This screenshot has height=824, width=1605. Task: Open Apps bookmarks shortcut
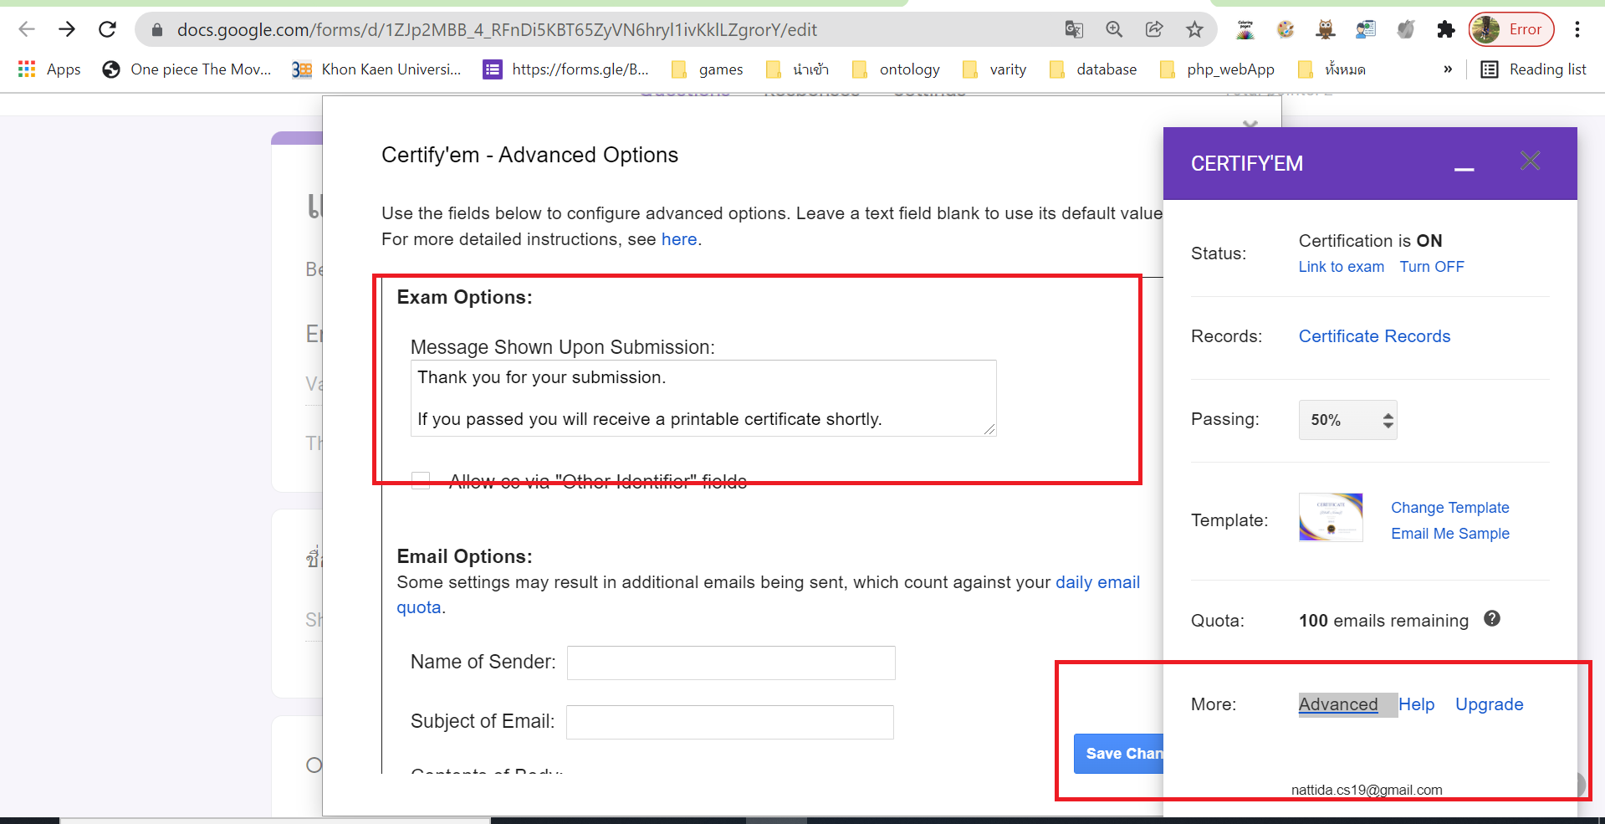click(x=49, y=69)
